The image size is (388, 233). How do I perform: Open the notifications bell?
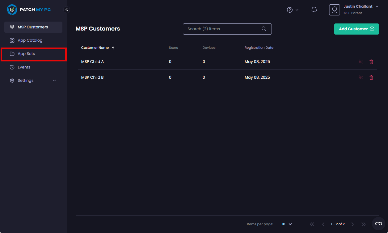314,10
